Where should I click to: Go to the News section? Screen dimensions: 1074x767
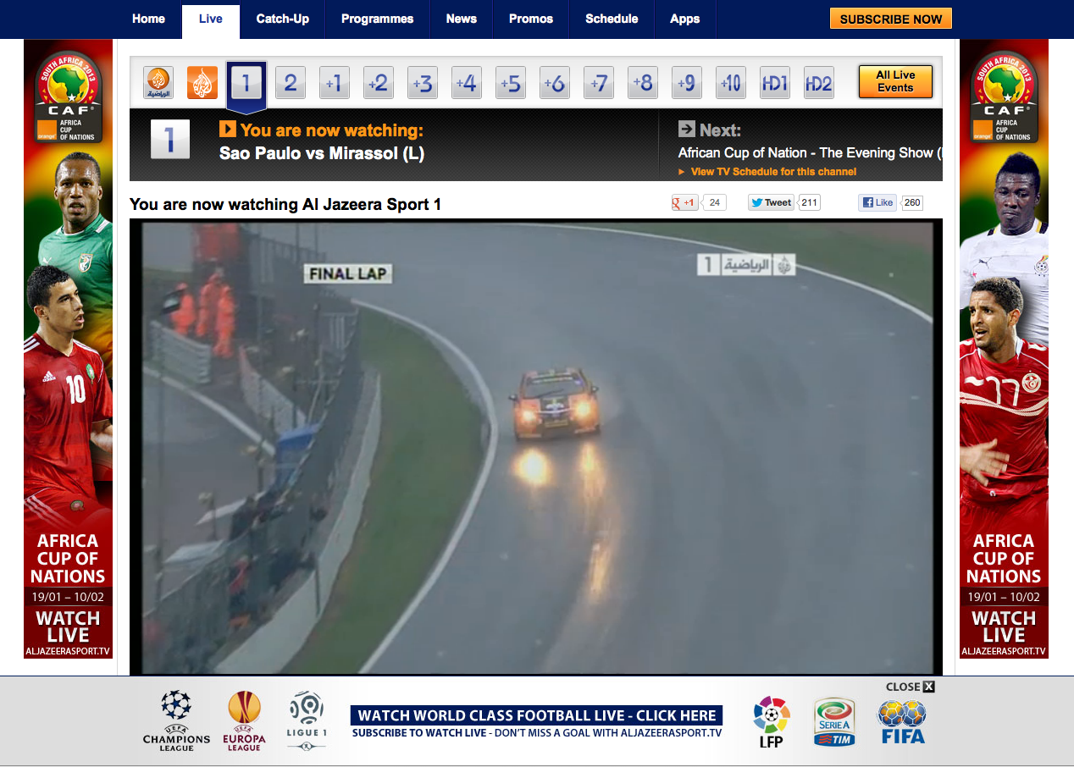point(462,19)
